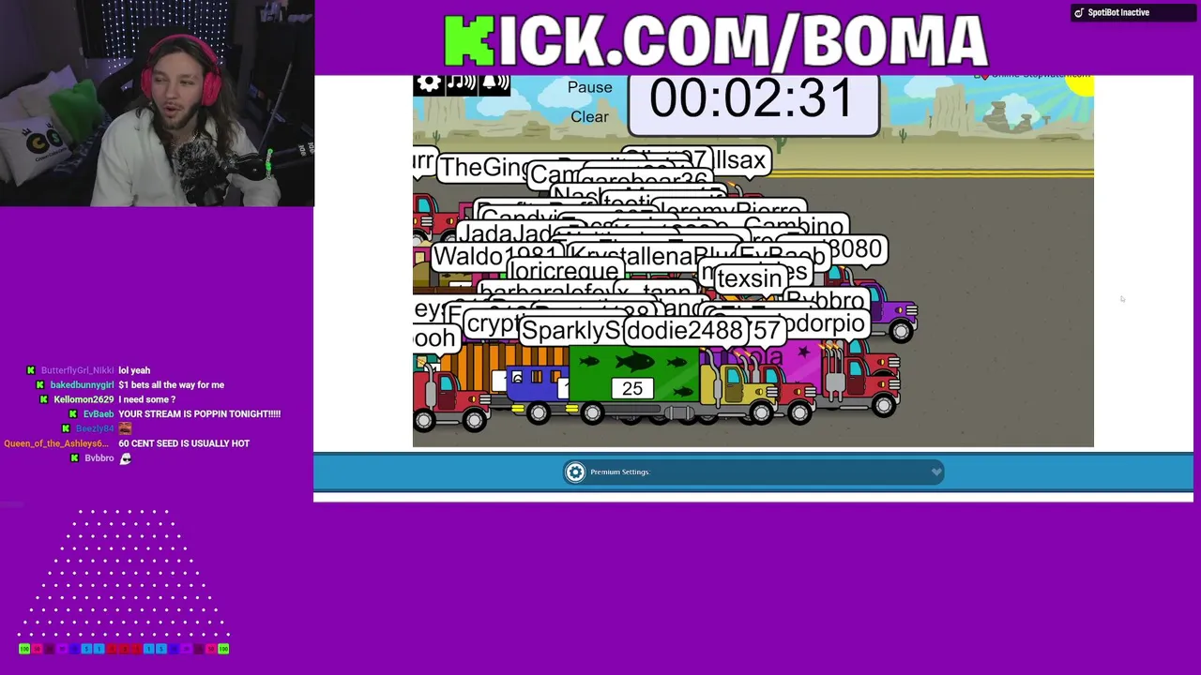Click message '60 CENT SEED IS USUALLY HOT'
Image resolution: width=1201 pixels, height=675 pixels.
(184, 443)
